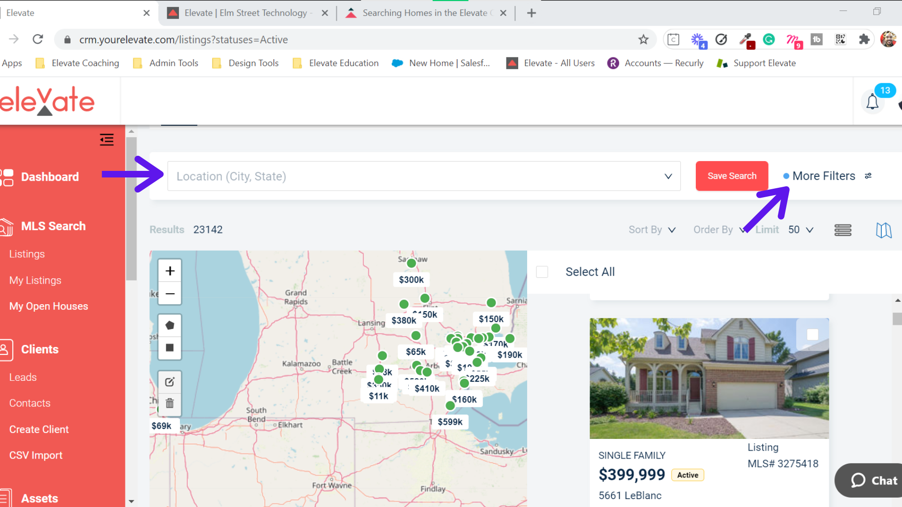Click the map zoom in plus button
This screenshot has height=507, width=902.
170,271
